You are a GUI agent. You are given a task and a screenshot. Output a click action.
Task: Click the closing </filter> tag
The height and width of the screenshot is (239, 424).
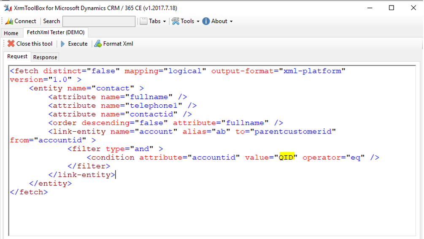89,166
